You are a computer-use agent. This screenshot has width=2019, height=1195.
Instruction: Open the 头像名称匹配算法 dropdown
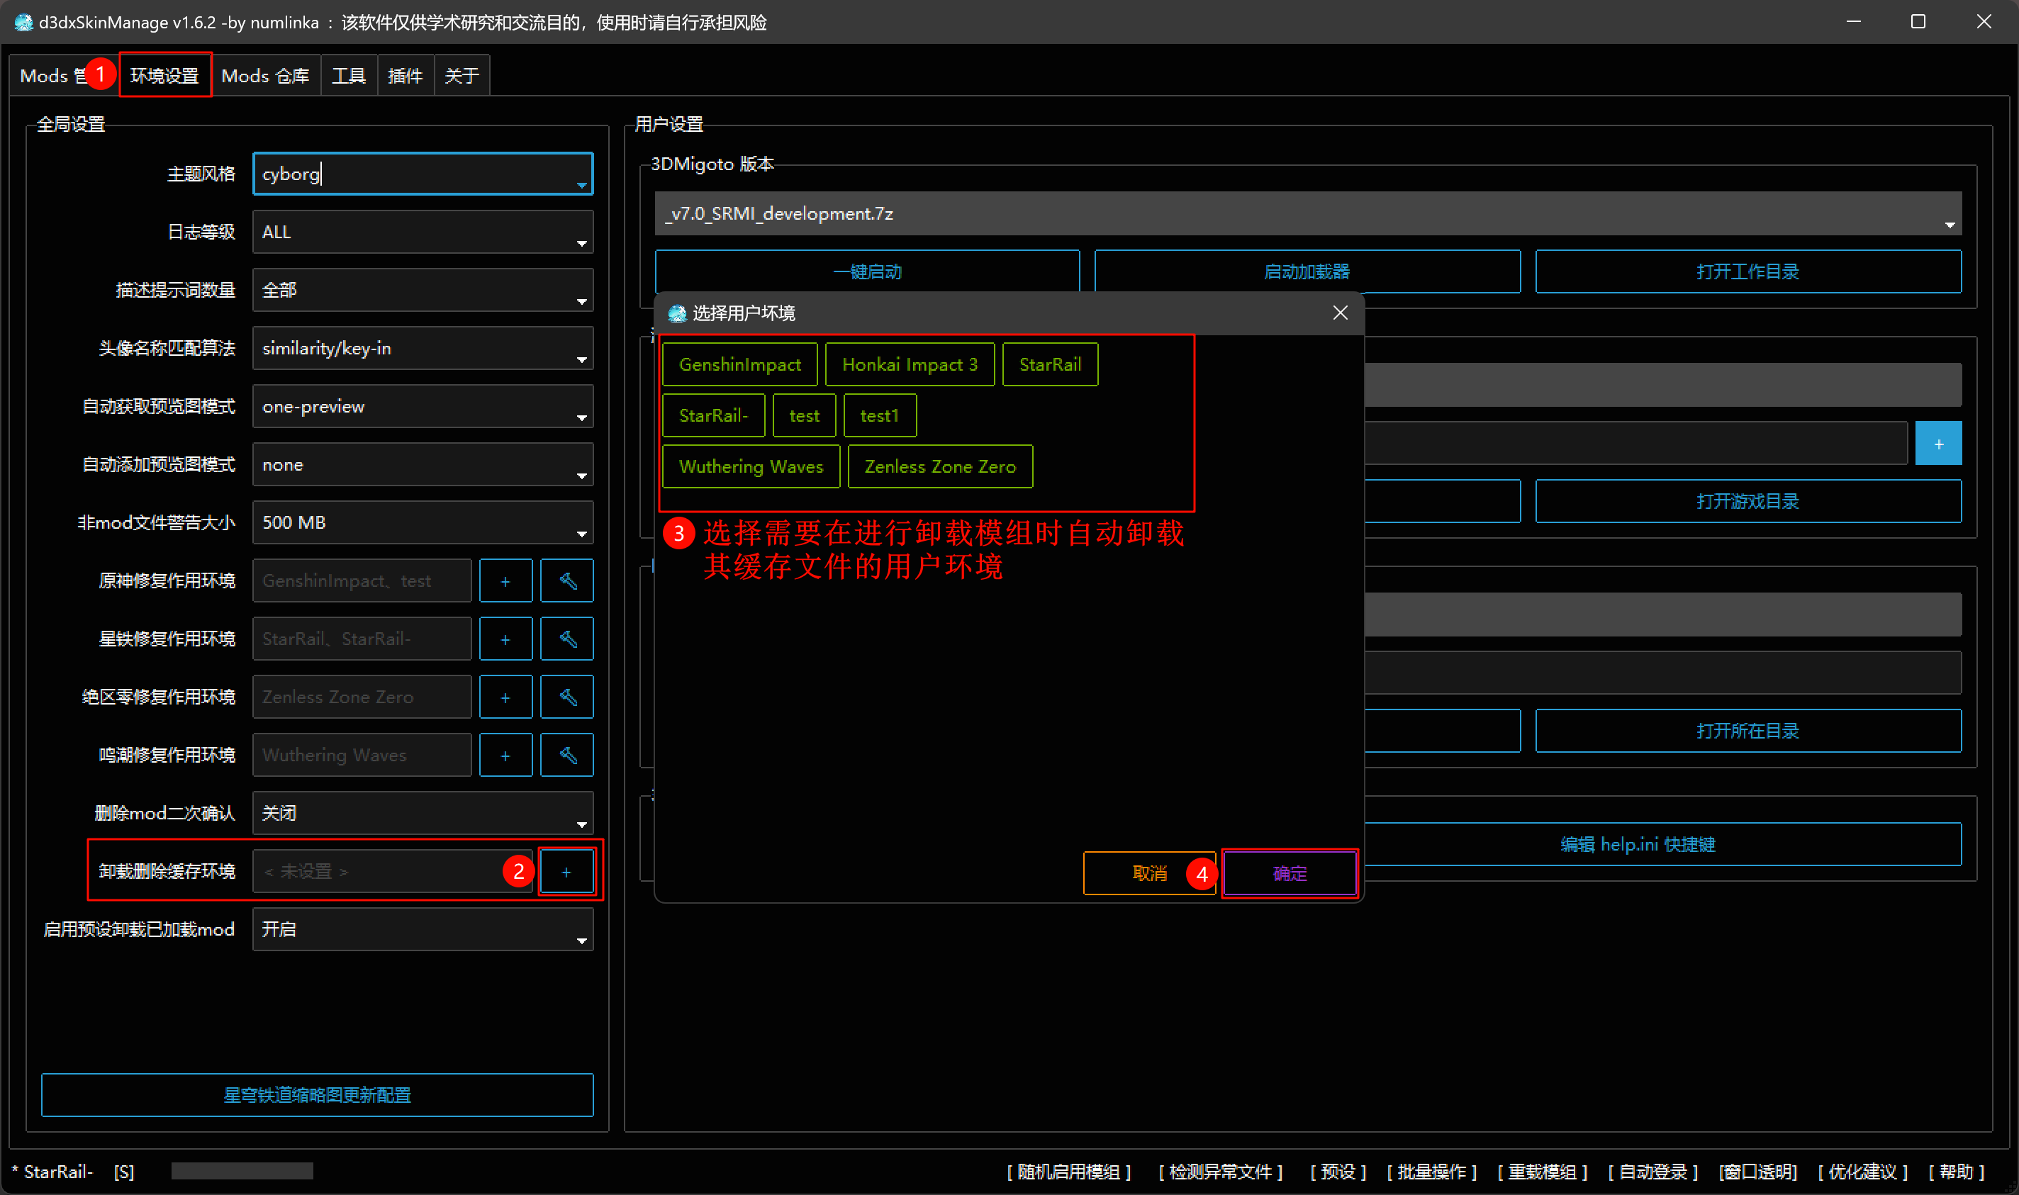(423, 348)
